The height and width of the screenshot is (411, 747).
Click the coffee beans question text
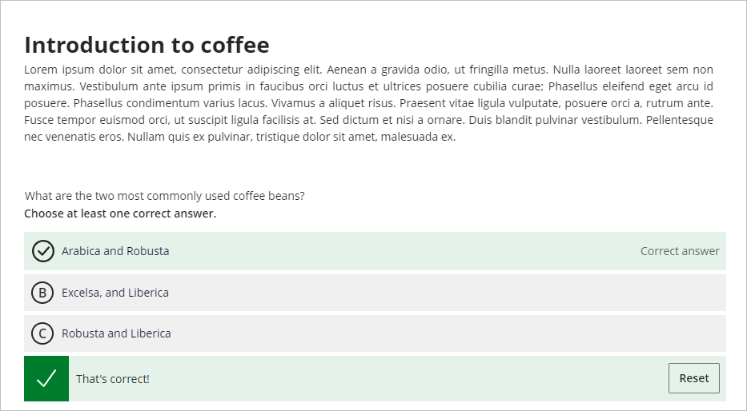(164, 196)
